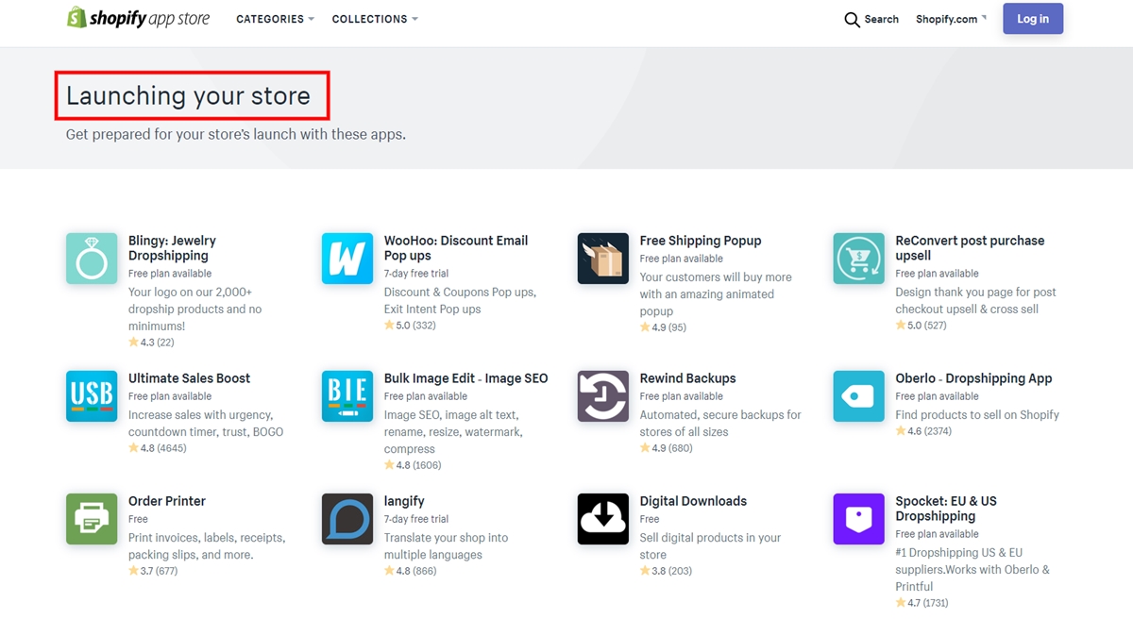Click the Log in button

click(1033, 19)
